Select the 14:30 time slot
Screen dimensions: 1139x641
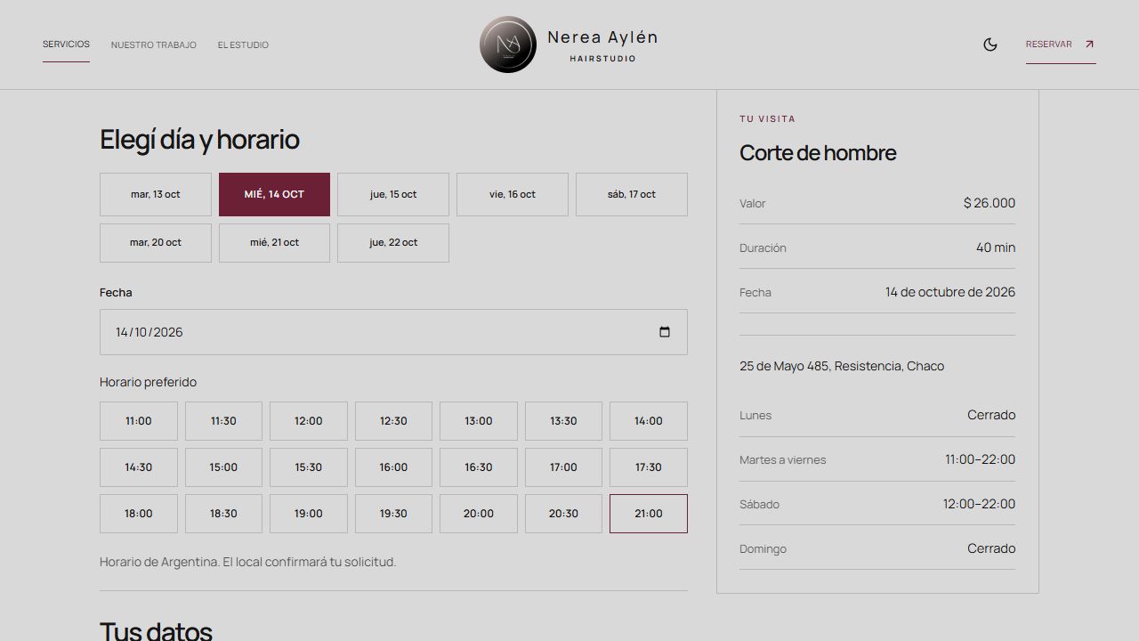point(139,467)
